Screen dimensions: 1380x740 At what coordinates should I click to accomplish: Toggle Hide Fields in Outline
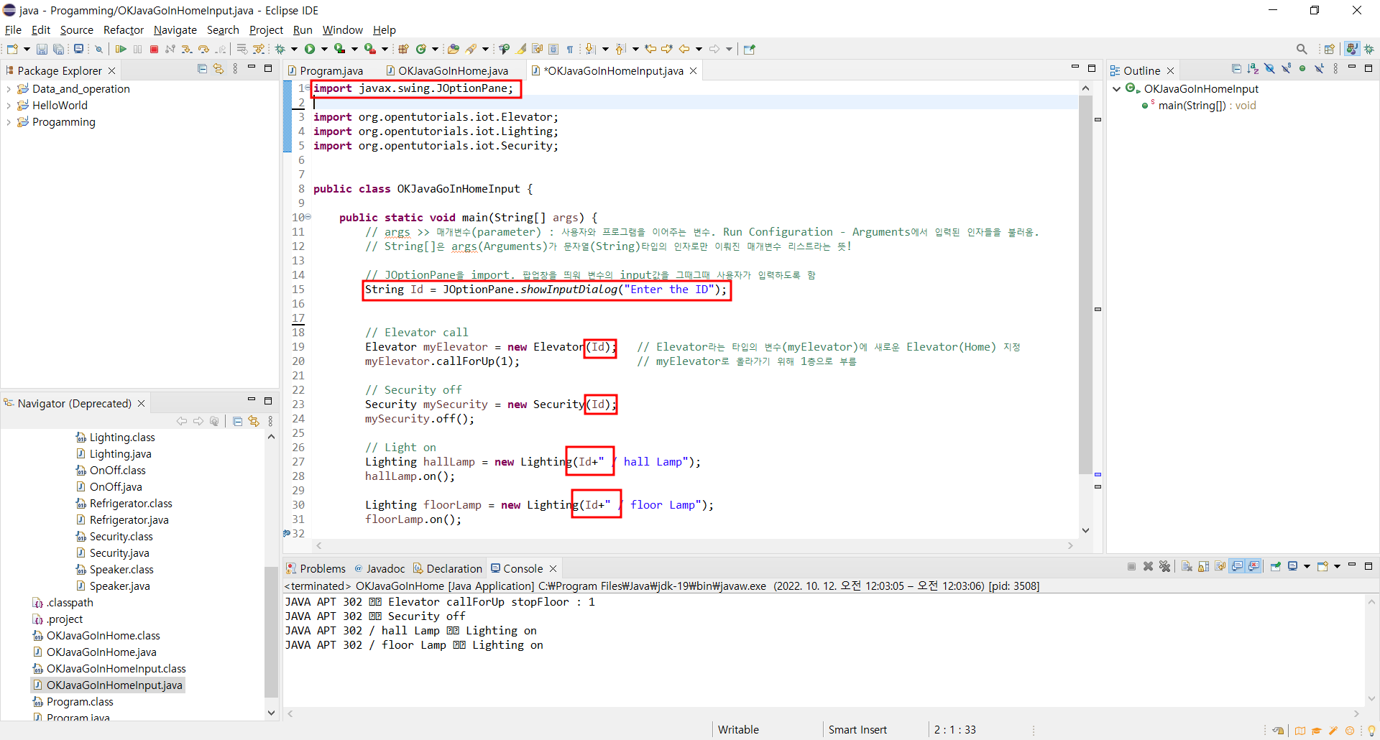(x=1269, y=69)
